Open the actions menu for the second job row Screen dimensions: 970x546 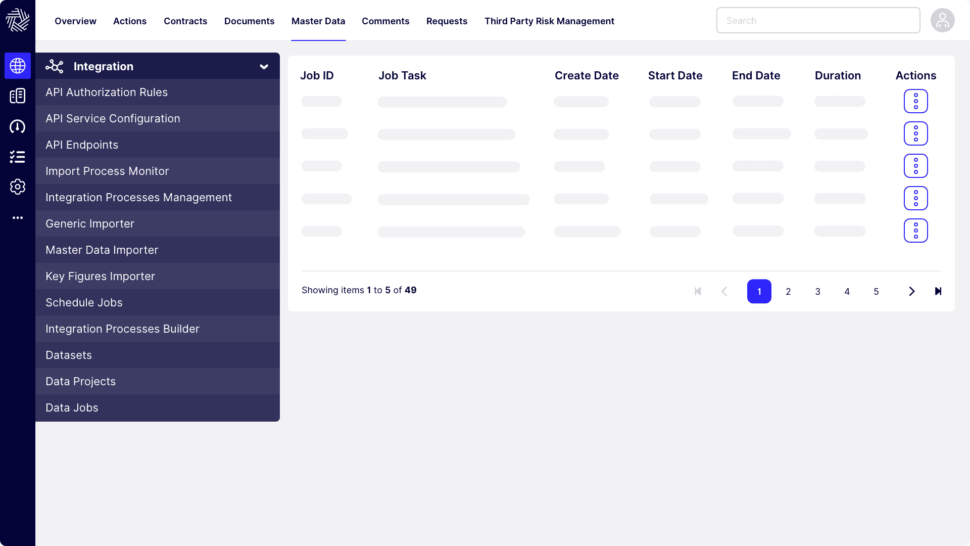[x=916, y=133]
